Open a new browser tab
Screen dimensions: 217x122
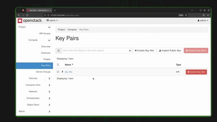[x=55, y=10]
